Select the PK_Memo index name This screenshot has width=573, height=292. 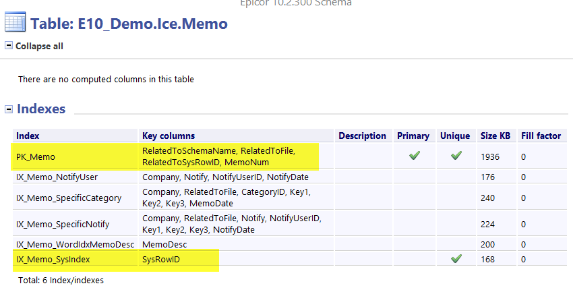point(36,156)
